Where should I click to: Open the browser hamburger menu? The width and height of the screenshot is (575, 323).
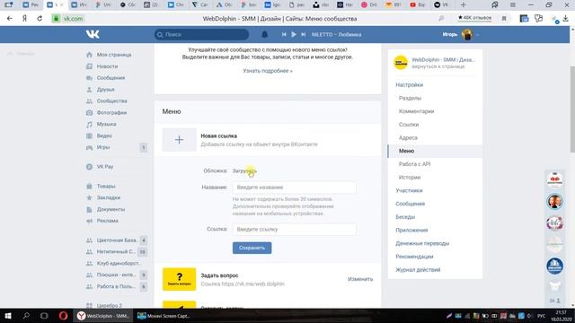(x=513, y=4)
